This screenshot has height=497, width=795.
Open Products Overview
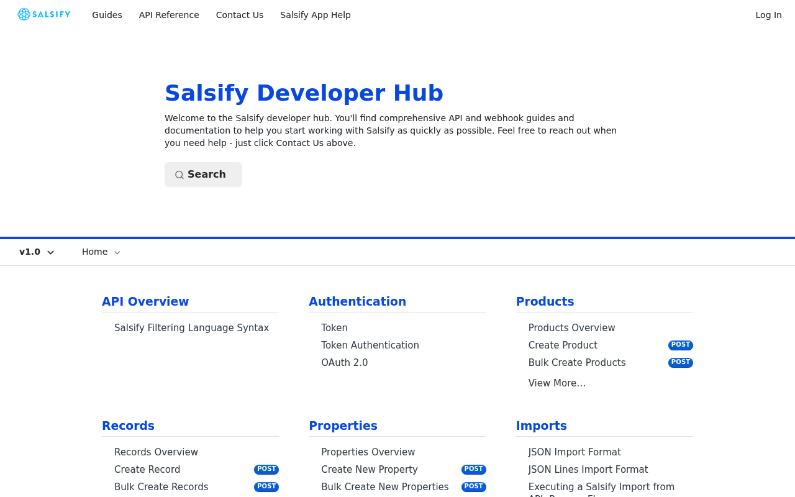tap(571, 328)
